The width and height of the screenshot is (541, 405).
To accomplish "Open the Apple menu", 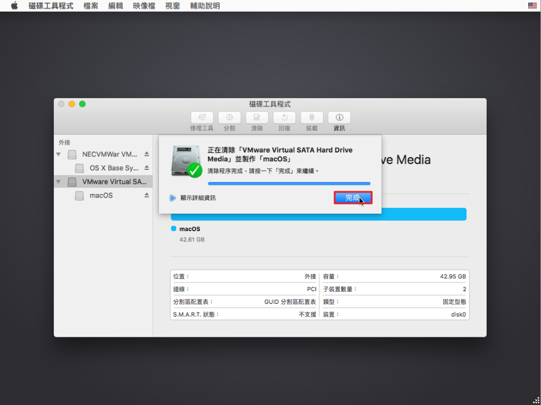I will click(14, 6).
